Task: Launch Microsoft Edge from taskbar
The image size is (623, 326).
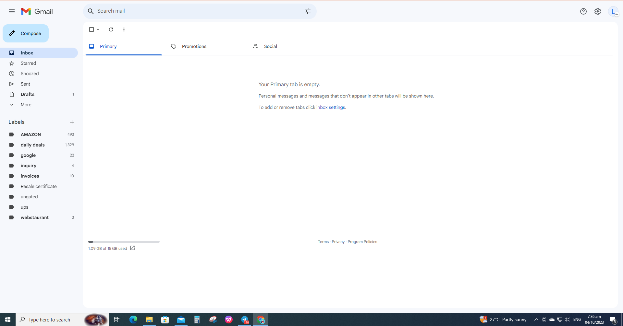Action: (x=133, y=320)
